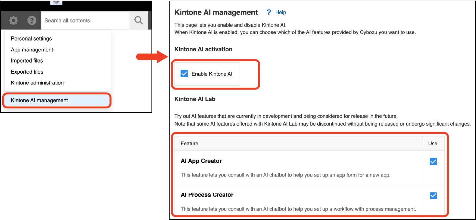Click the 'Enable Kintone AI' label text

pyautogui.click(x=212, y=74)
